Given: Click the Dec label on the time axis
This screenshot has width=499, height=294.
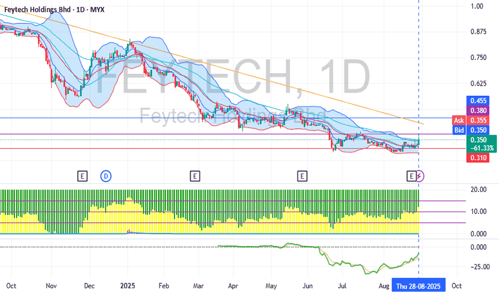Looking at the screenshot, I should [89, 286].
